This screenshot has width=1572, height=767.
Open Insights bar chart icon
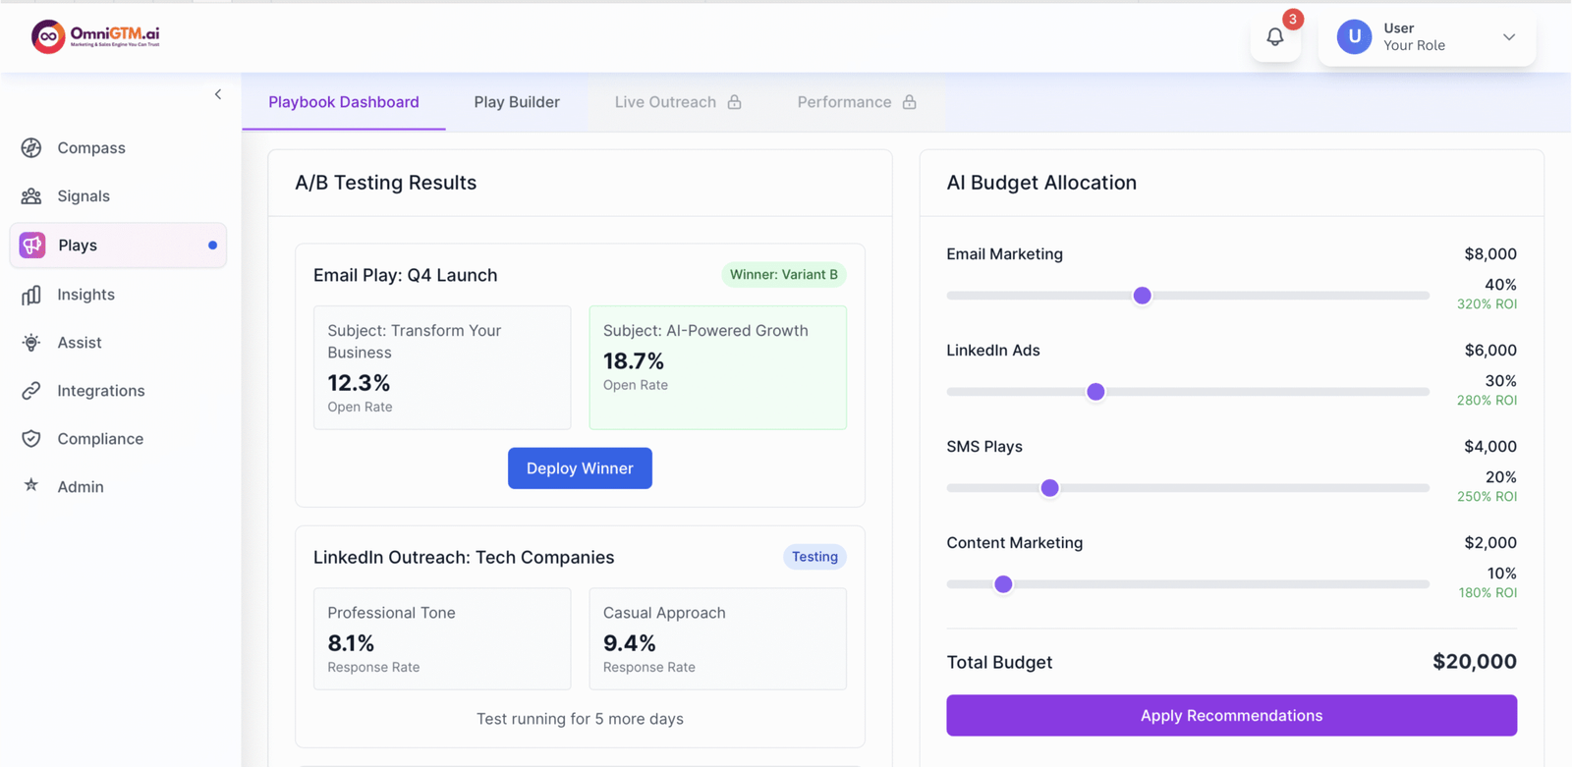[31, 295]
